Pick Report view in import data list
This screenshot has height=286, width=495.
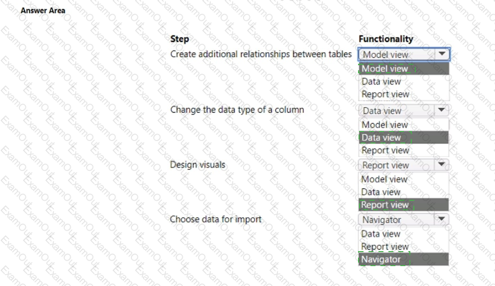point(403,247)
